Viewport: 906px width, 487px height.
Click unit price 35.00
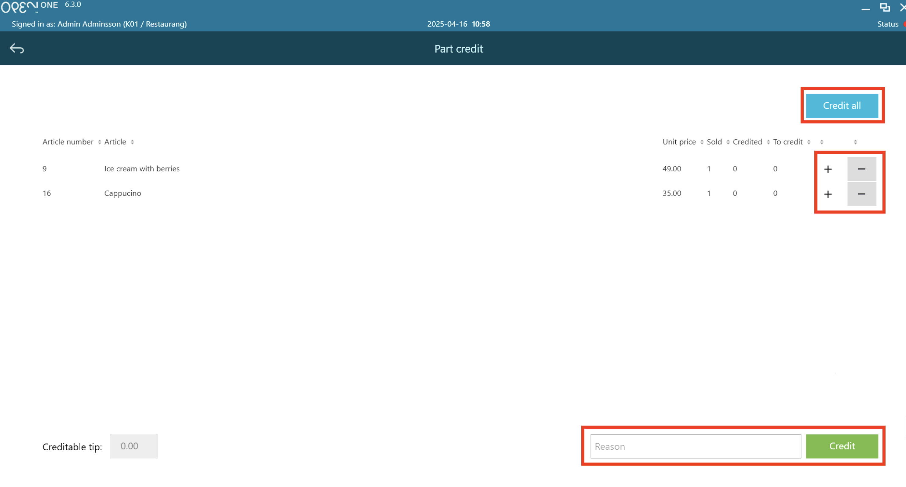point(671,193)
